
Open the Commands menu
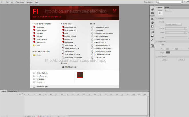tap(20, 2)
